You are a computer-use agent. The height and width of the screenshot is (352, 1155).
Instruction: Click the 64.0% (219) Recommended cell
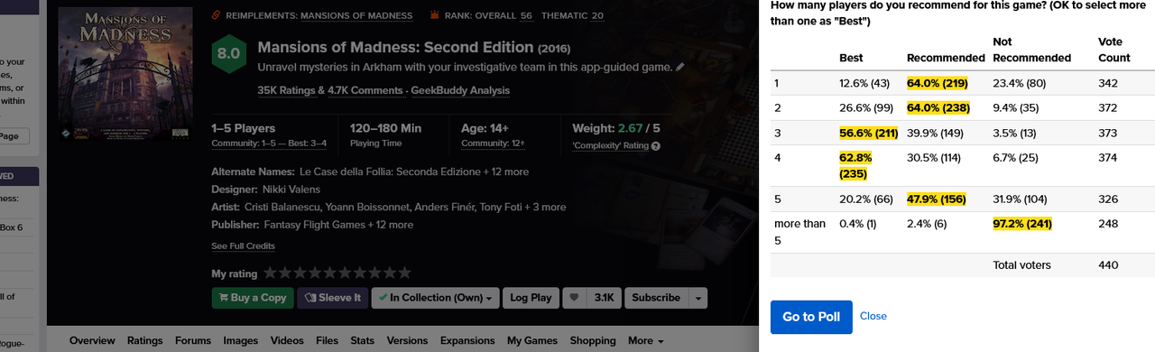(937, 83)
